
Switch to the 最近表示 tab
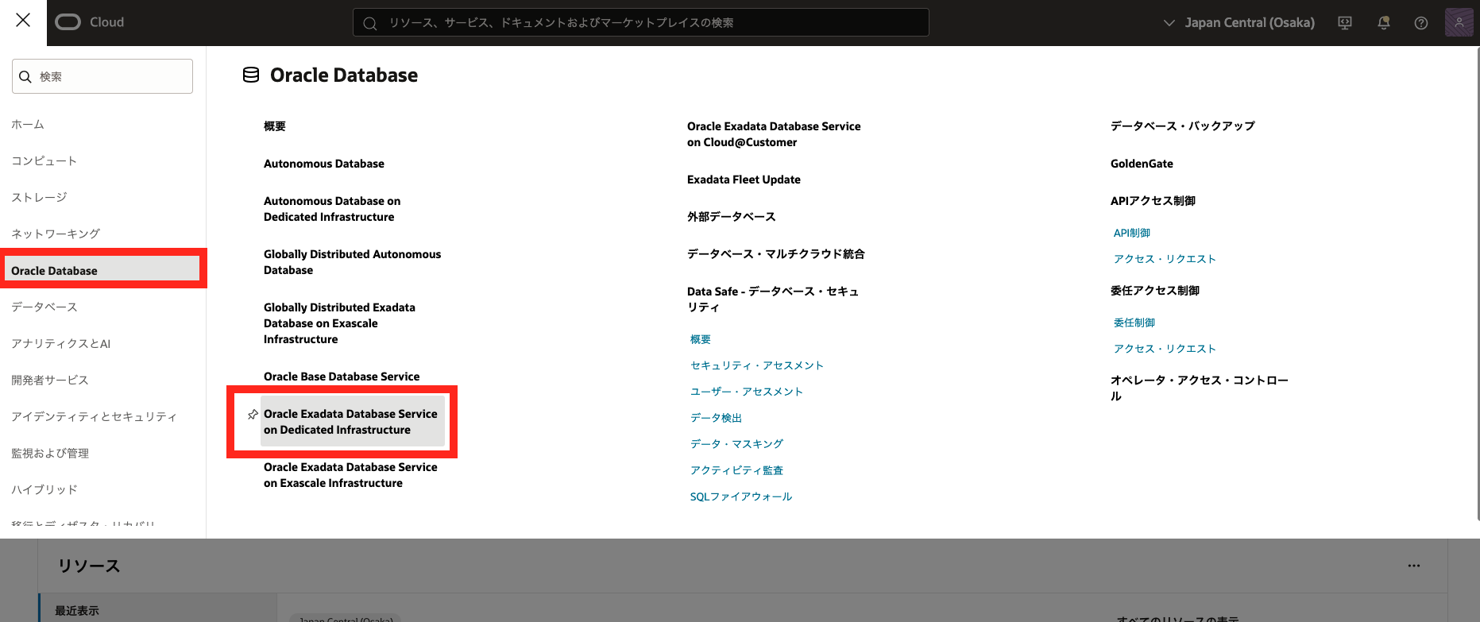coord(77,610)
